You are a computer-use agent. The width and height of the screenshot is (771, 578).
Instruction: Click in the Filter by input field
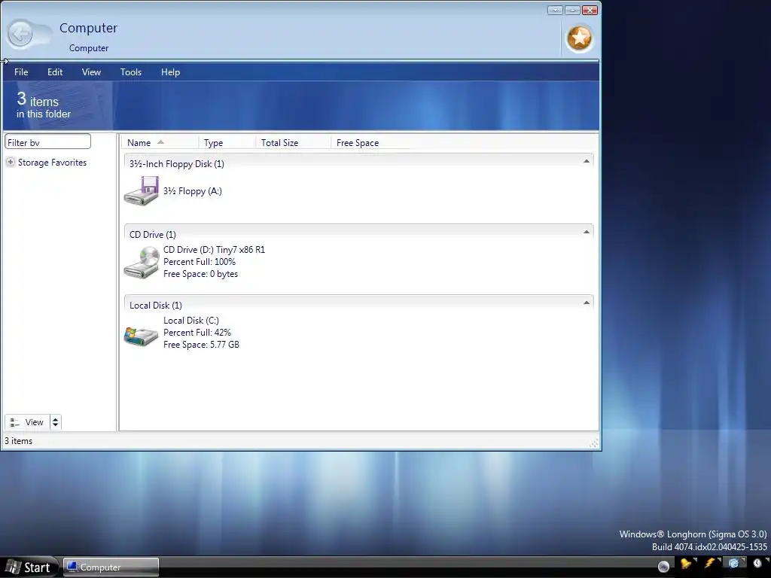[x=47, y=142]
